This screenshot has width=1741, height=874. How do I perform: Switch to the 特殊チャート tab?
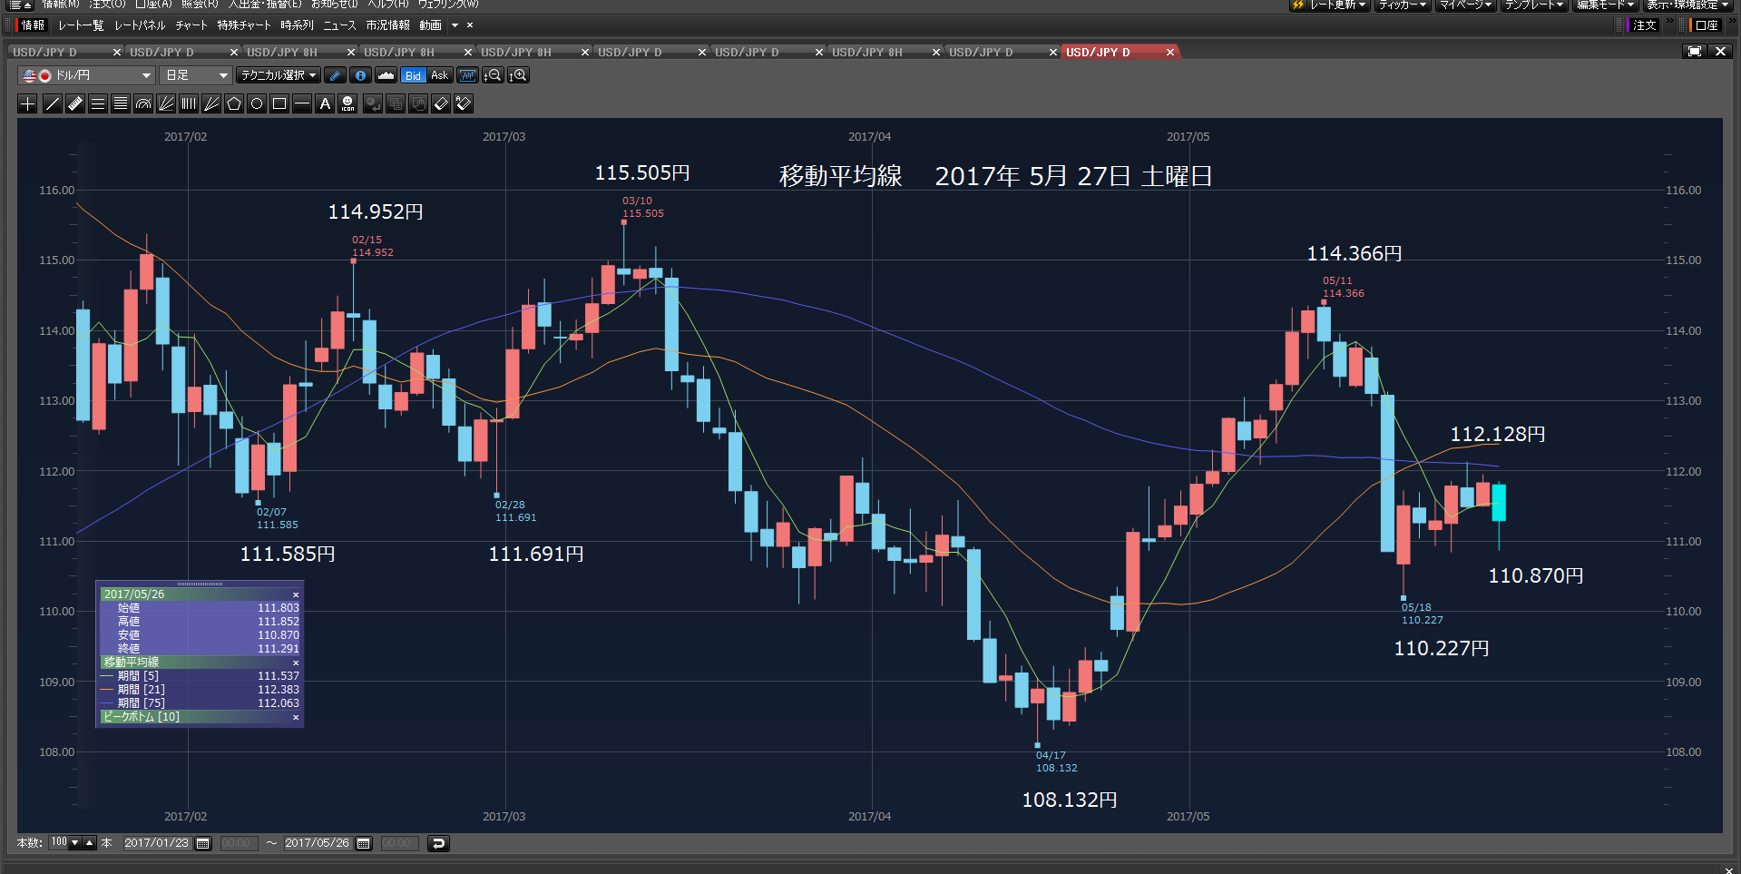click(244, 25)
